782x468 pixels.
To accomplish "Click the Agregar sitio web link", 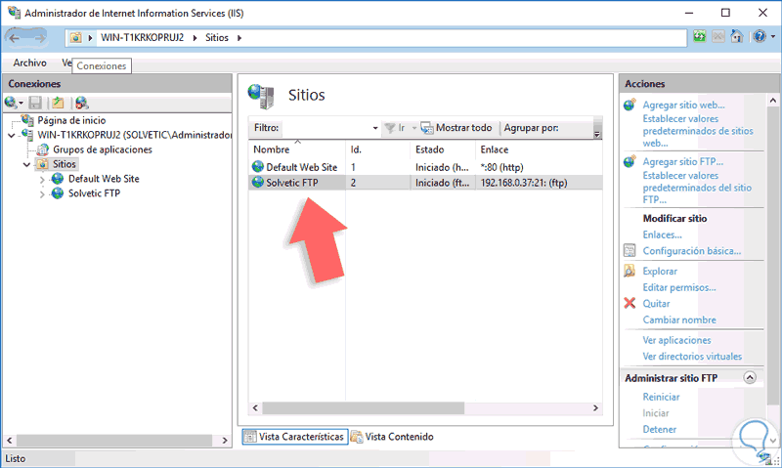I will [x=683, y=105].
